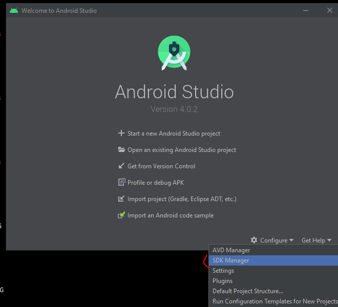The width and height of the screenshot is (338, 307).
Task: Close the Welcome to Android Studio window
Action: 330,10
